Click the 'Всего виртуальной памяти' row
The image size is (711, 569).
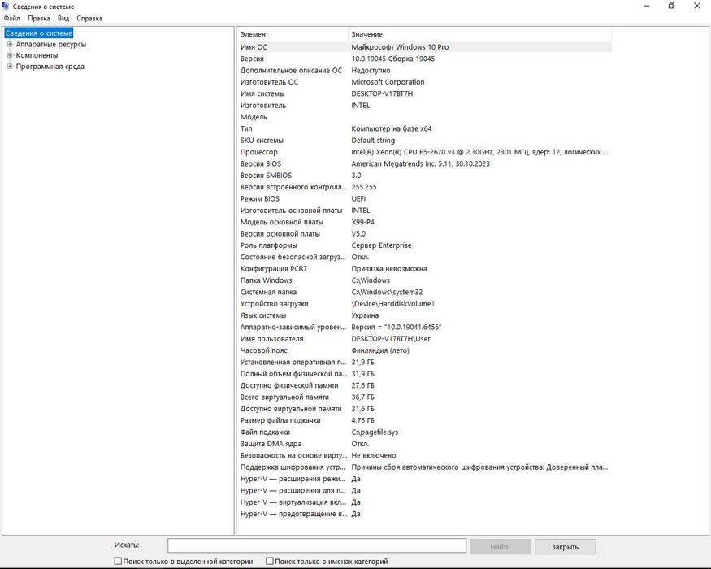425,397
